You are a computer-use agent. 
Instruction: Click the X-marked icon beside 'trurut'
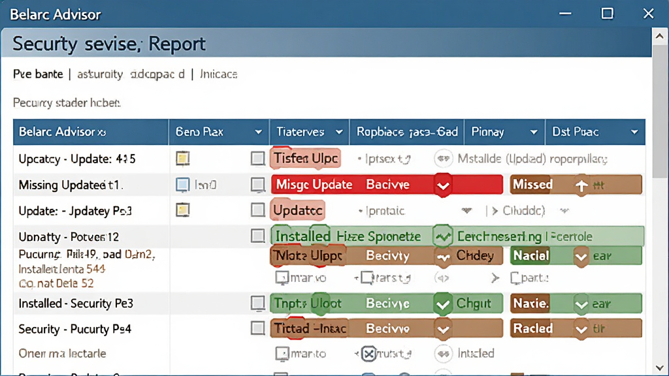click(x=368, y=354)
